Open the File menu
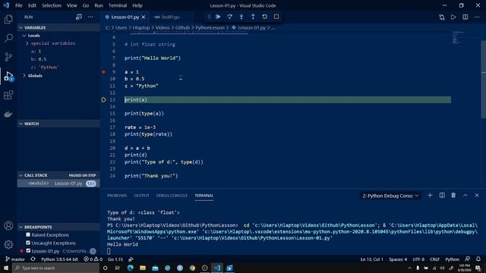The image size is (486, 273). [x=18, y=5]
